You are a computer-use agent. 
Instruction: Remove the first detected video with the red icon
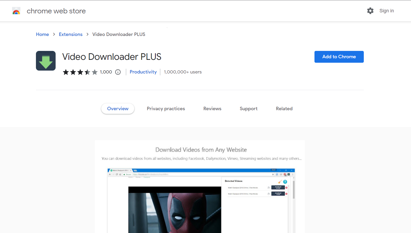click(x=286, y=188)
